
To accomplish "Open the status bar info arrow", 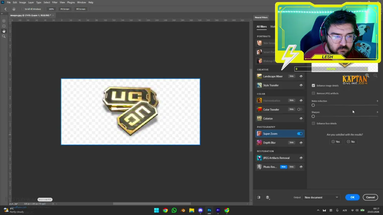I will click(x=53, y=204).
